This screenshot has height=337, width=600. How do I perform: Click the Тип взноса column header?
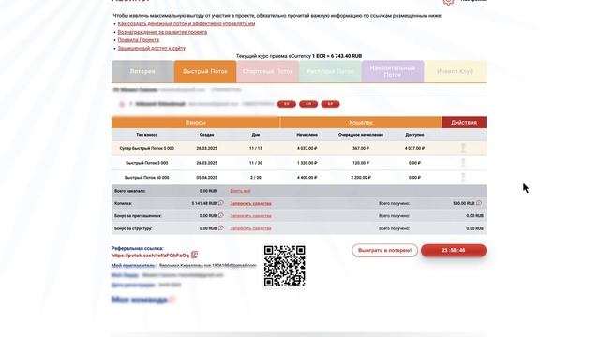point(147,135)
